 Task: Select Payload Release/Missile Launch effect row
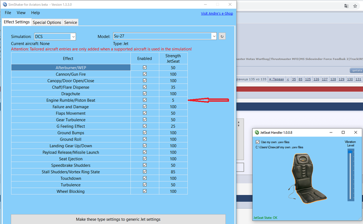pyautogui.click(x=71, y=152)
